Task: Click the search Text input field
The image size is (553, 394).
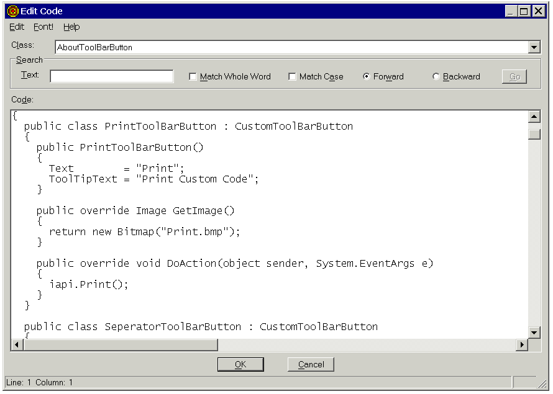Action: click(x=112, y=76)
